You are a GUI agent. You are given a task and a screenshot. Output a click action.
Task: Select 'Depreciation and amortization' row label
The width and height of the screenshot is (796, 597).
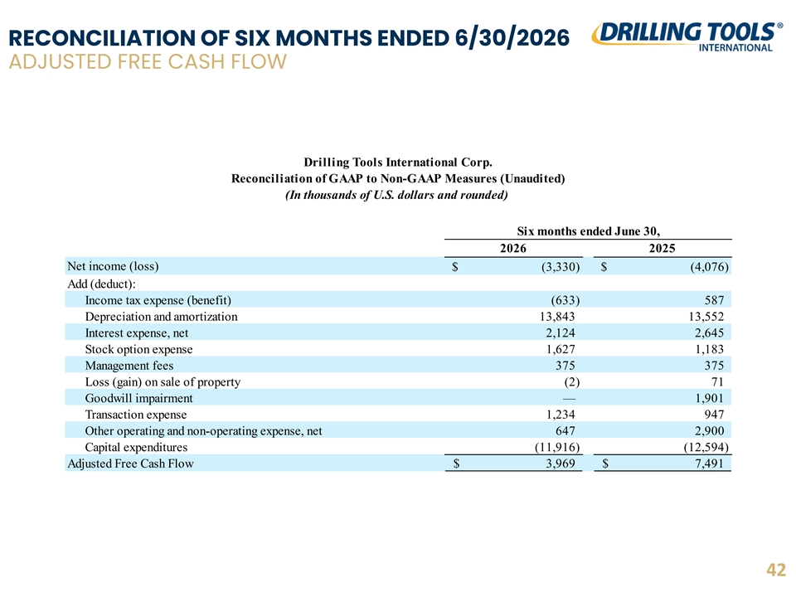[161, 317]
